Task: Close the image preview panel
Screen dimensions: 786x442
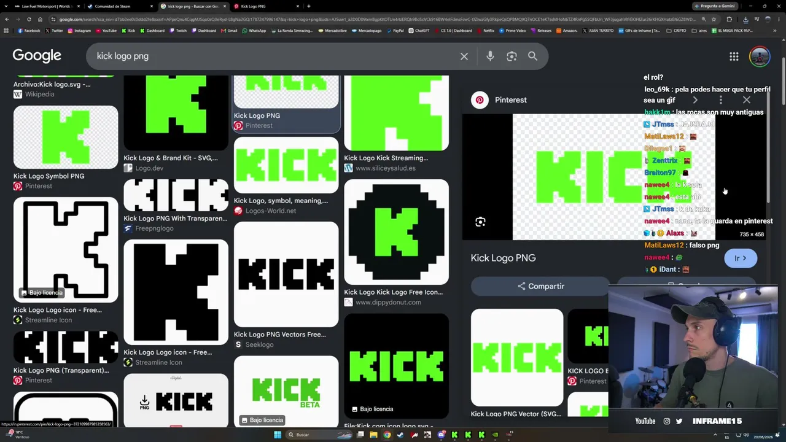Action: [x=747, y=100]
